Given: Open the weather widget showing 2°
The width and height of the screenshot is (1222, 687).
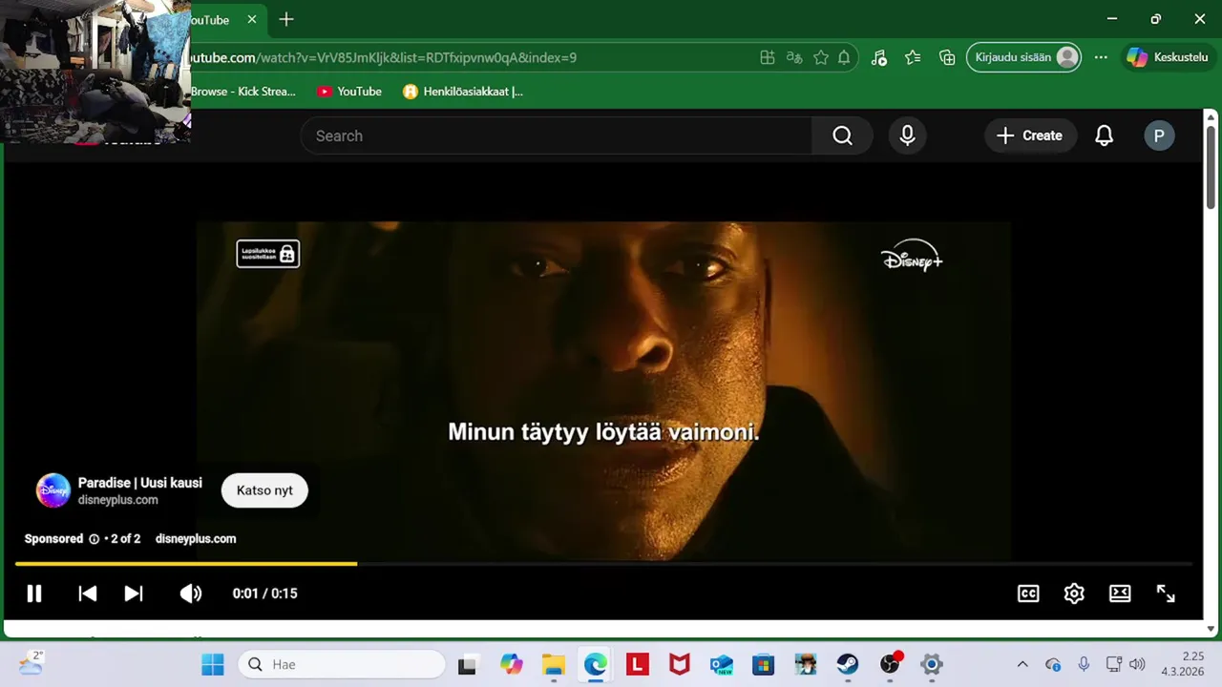Looking at the screenshot, I should (x=31, y=662).
